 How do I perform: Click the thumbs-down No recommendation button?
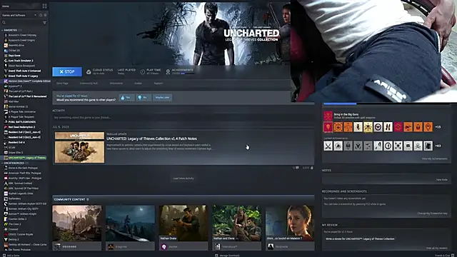coord(144,97)
